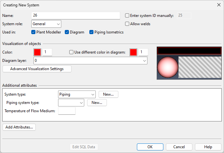Screen dimensions: 224x153
Task: Expand the Piping system type dropdown
Action: pos(71,103)
